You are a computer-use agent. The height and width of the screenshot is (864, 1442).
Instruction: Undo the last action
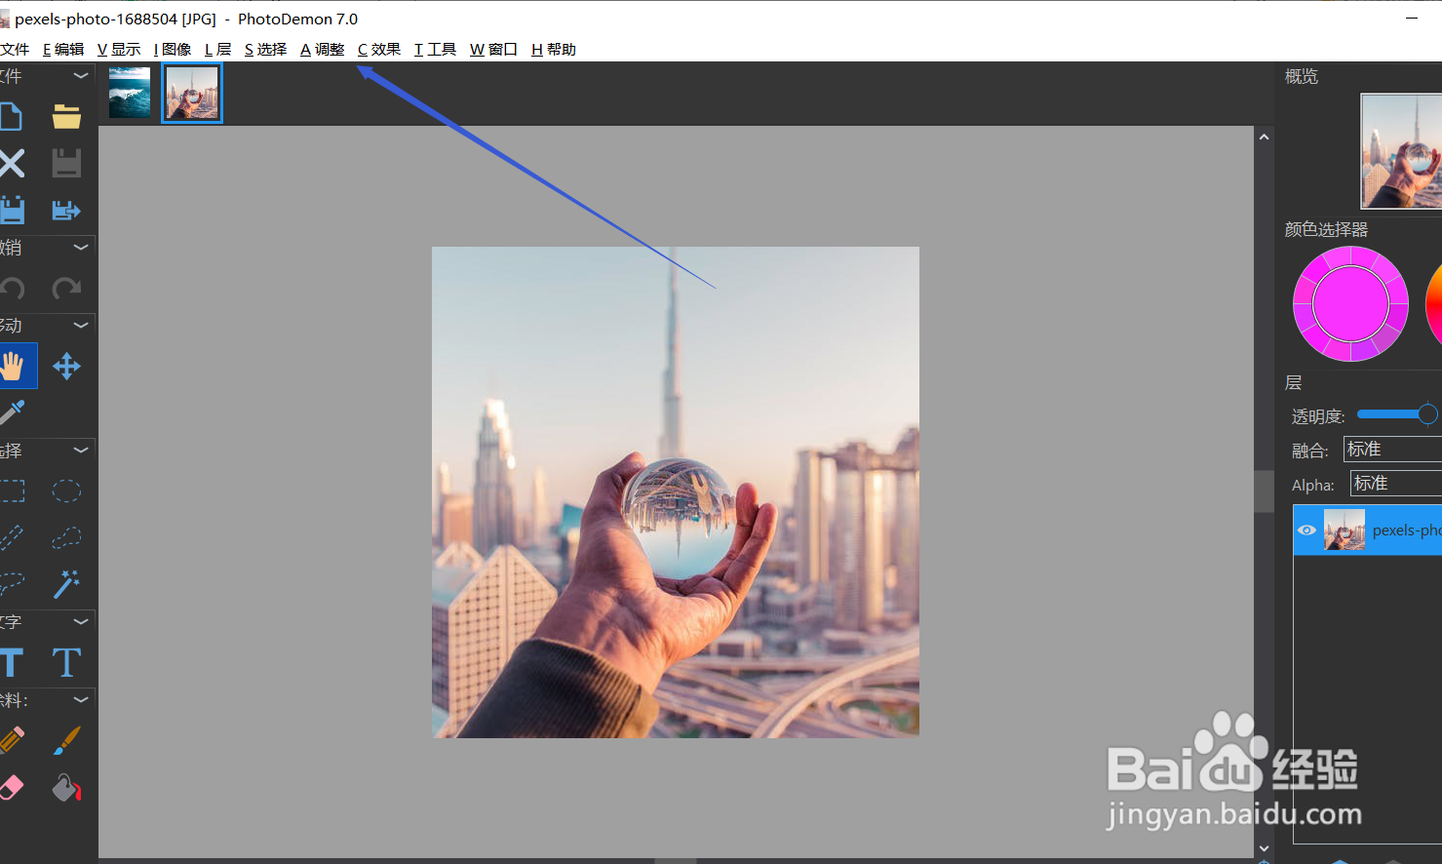(12, 289)
